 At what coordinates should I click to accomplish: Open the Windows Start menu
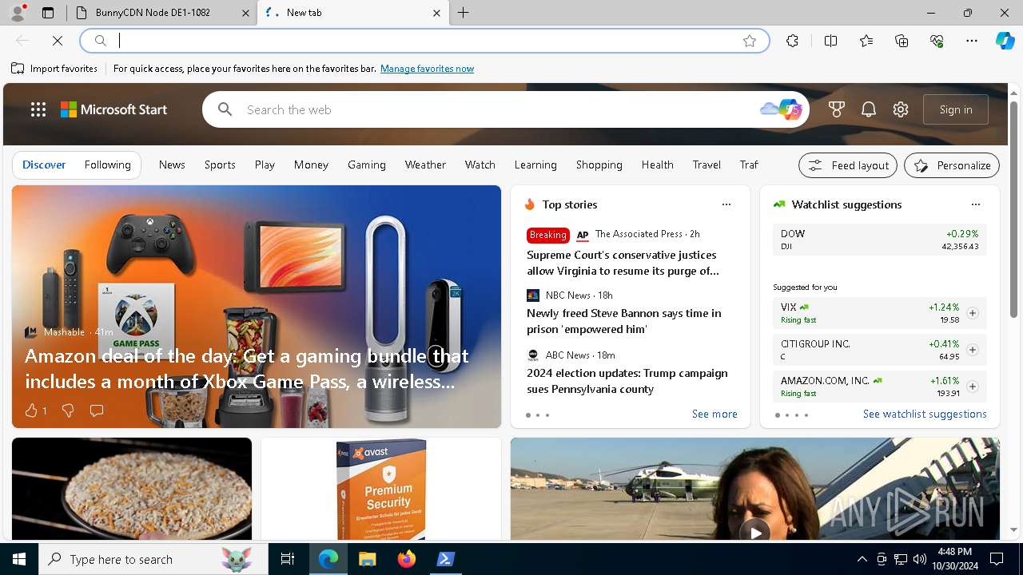(x=19, y=559)
